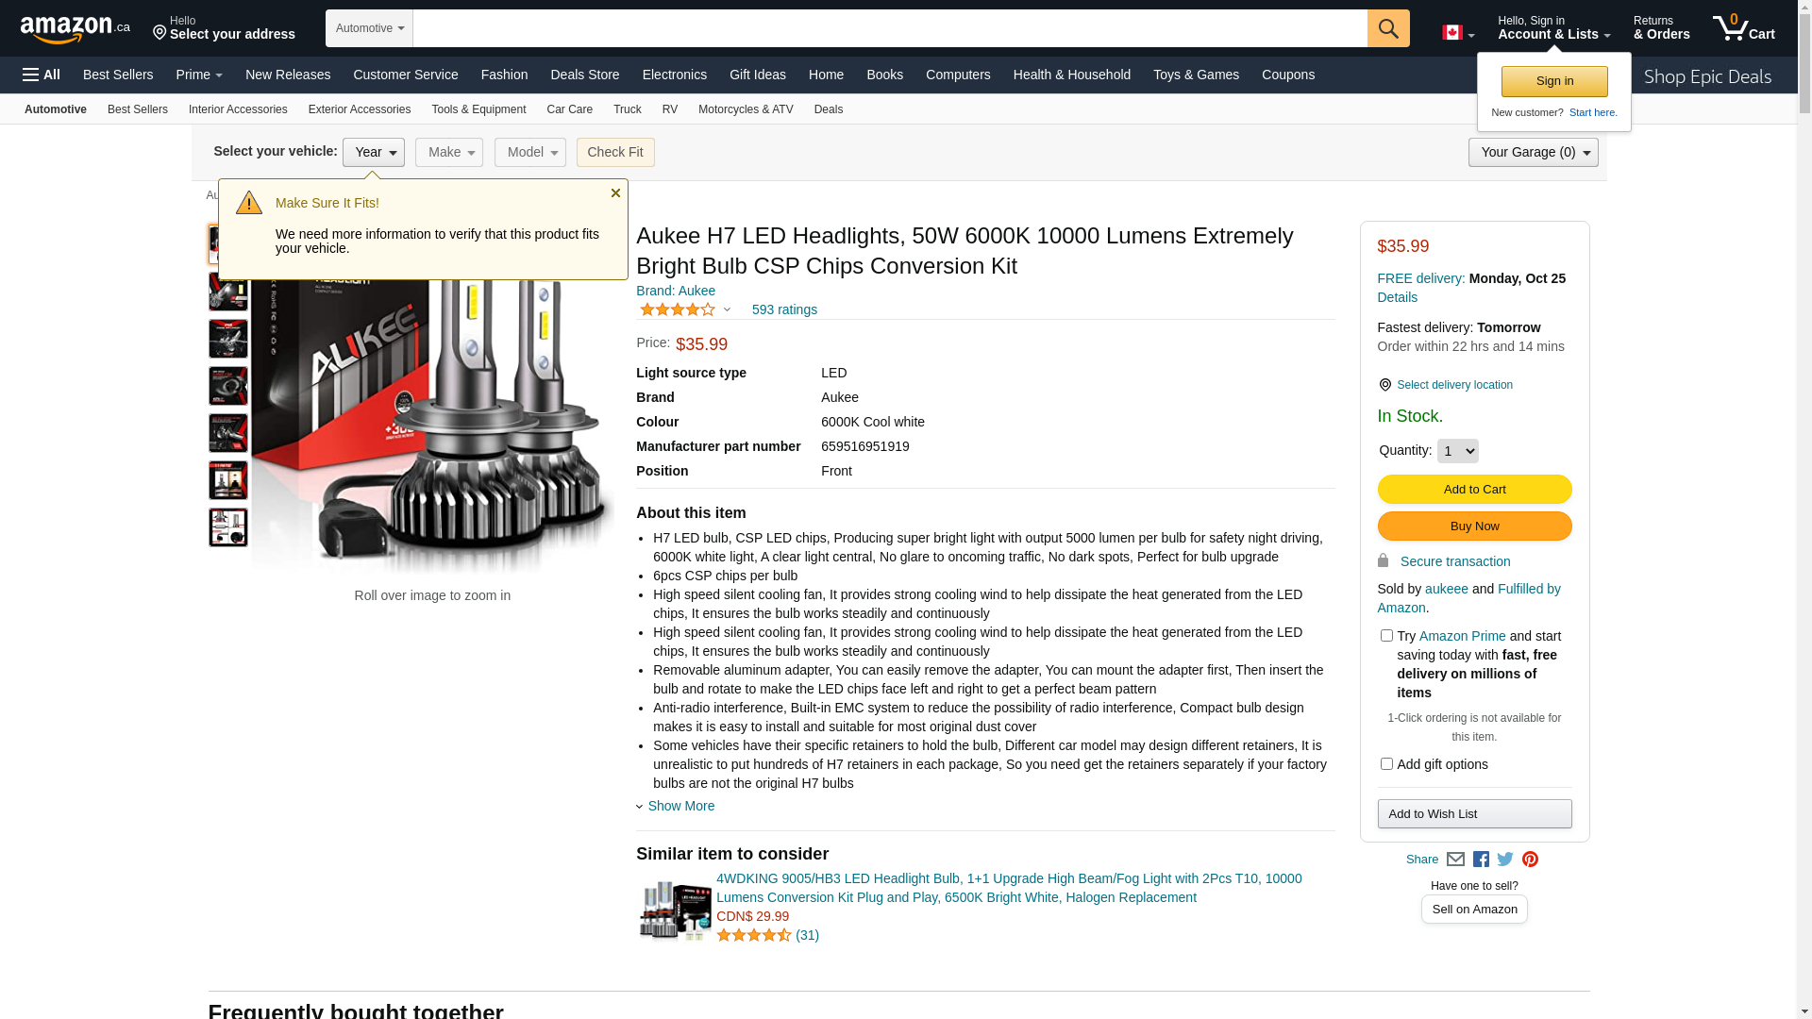Open the Automotive search category dropdown
The image size is (1812, 1019).
click(x=369, y=28)
